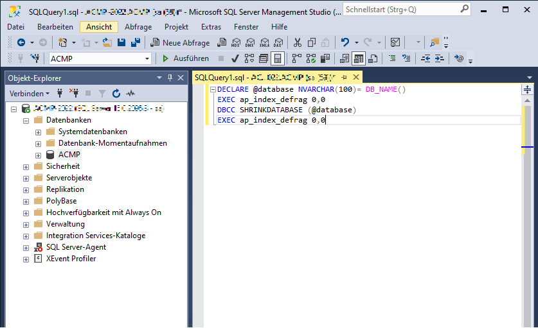Click the Ausführen button
The width and height of the screenshot is (538, 328).
coord(185,58)
